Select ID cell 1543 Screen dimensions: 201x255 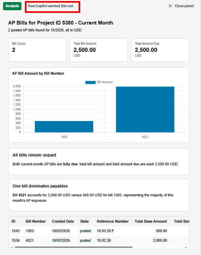(16, 231)
